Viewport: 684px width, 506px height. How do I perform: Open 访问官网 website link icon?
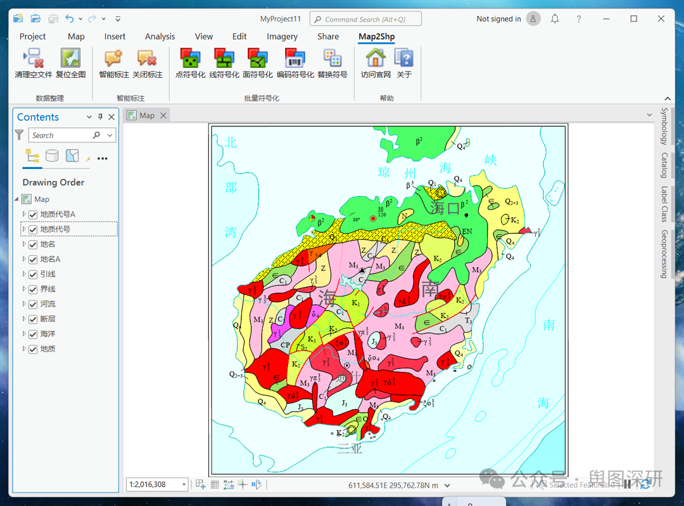pos(376,59)
